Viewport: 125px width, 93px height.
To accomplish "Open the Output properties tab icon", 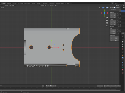I will (x=123, y=42).
